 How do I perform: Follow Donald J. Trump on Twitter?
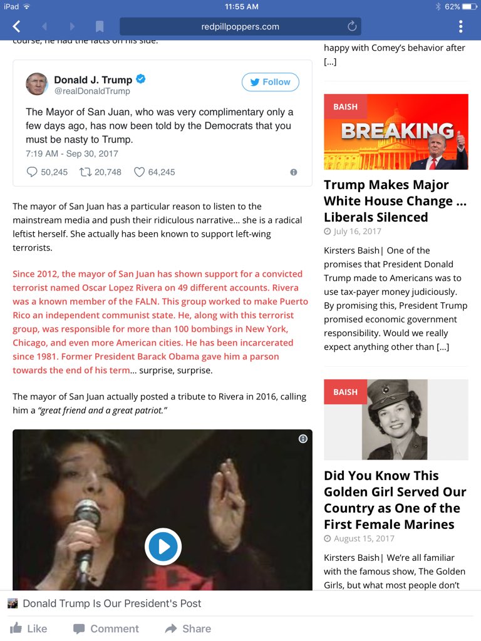[x=271, y=82]
